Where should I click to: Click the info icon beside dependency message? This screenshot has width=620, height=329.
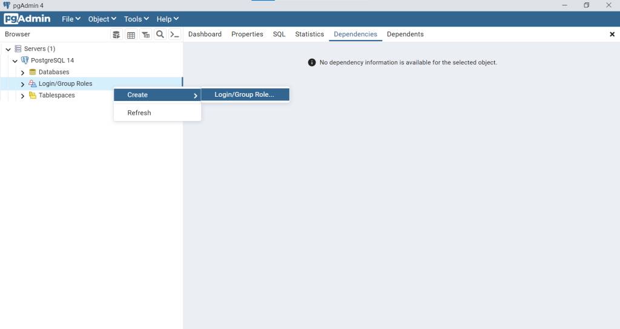click(x=312, y=62)
